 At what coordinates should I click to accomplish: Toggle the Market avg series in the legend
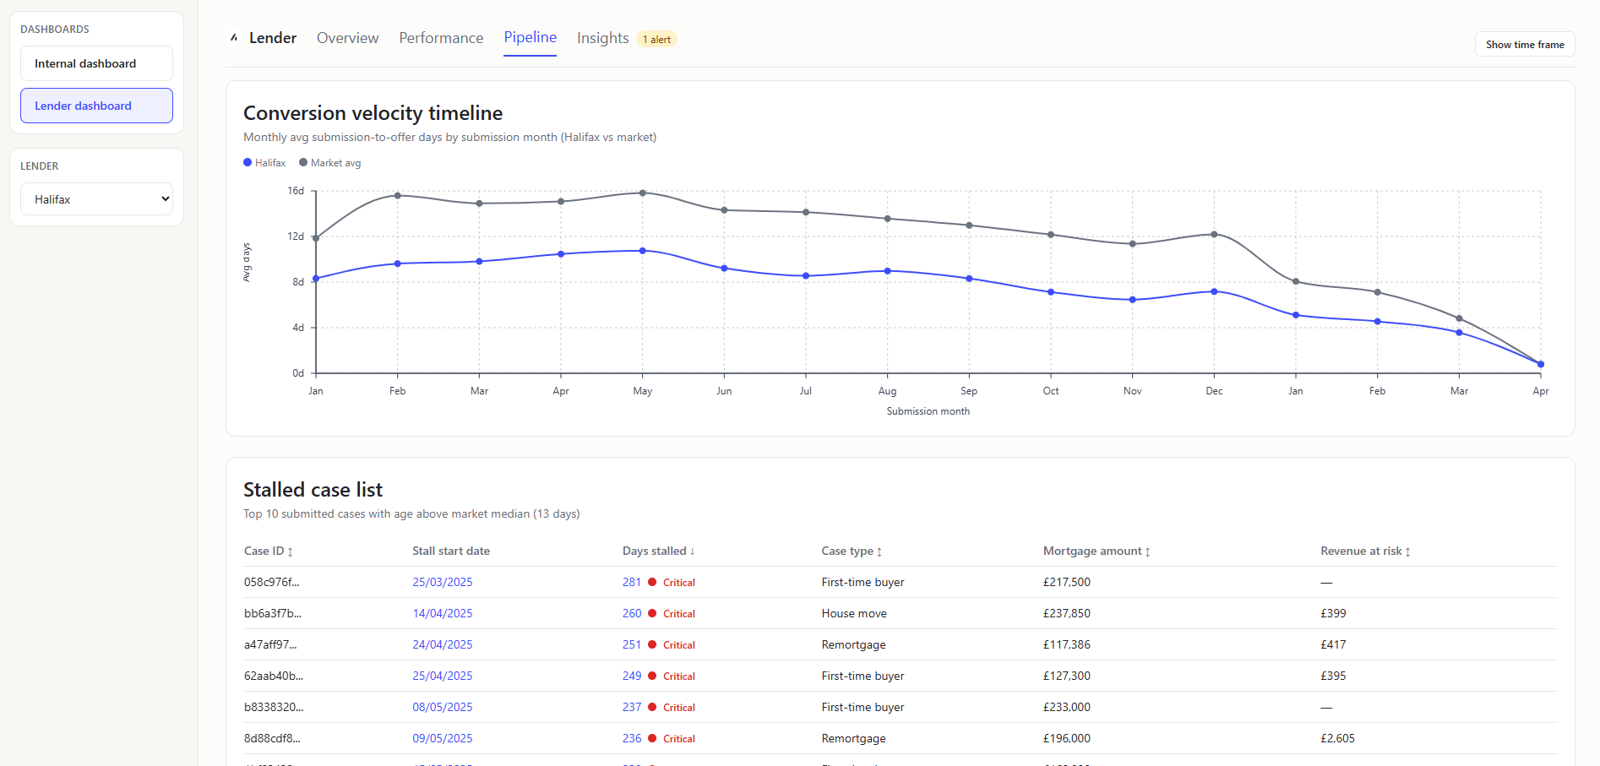click(x=329, y=162)
